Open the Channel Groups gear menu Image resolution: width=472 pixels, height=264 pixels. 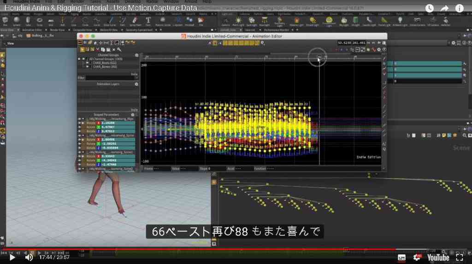pyautogui.click(x=136, y=55)
